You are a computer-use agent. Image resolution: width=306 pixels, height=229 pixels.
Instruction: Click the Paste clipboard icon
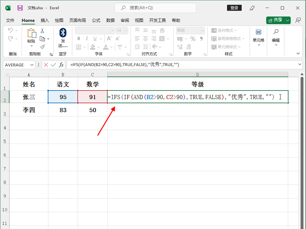[32, 33]
